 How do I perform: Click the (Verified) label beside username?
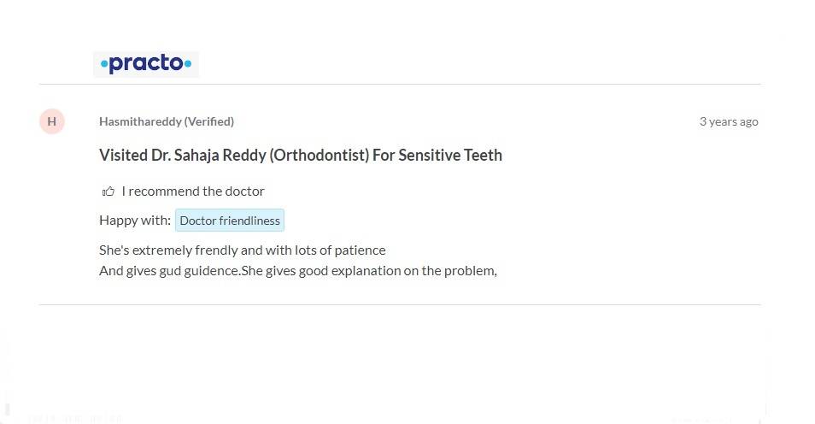pos(208,121)
